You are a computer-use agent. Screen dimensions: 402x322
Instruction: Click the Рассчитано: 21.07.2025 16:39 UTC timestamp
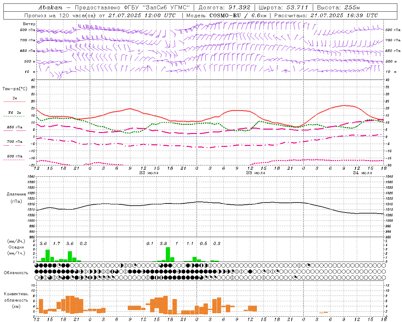pyautogui.click(x=326, y=15)
